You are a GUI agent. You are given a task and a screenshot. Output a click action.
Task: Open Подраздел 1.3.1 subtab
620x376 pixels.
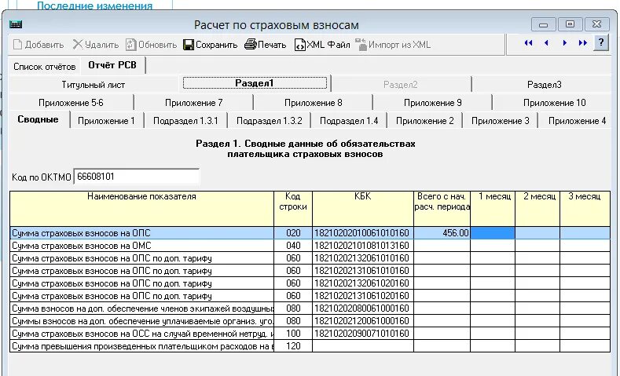click(x=185, y=121)
